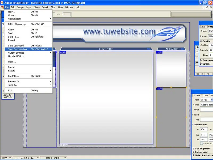The image size is (213, 160).
Task: Expand the Background section in Slice palette
Action: pyautogui.click(x=194, y=152)
